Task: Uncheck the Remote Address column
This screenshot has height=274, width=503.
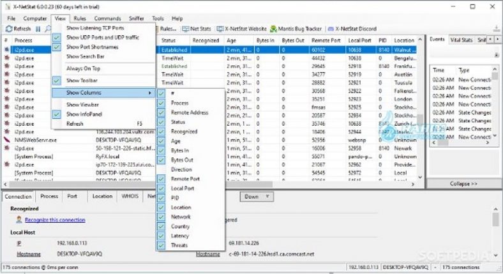Action: tap(191, 112)
